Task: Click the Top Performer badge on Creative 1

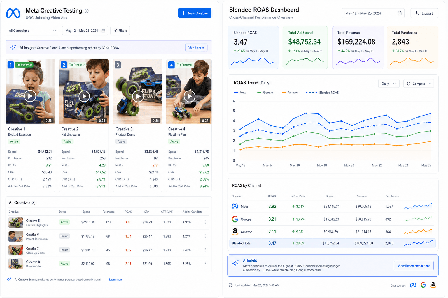Action: point(24,65)
